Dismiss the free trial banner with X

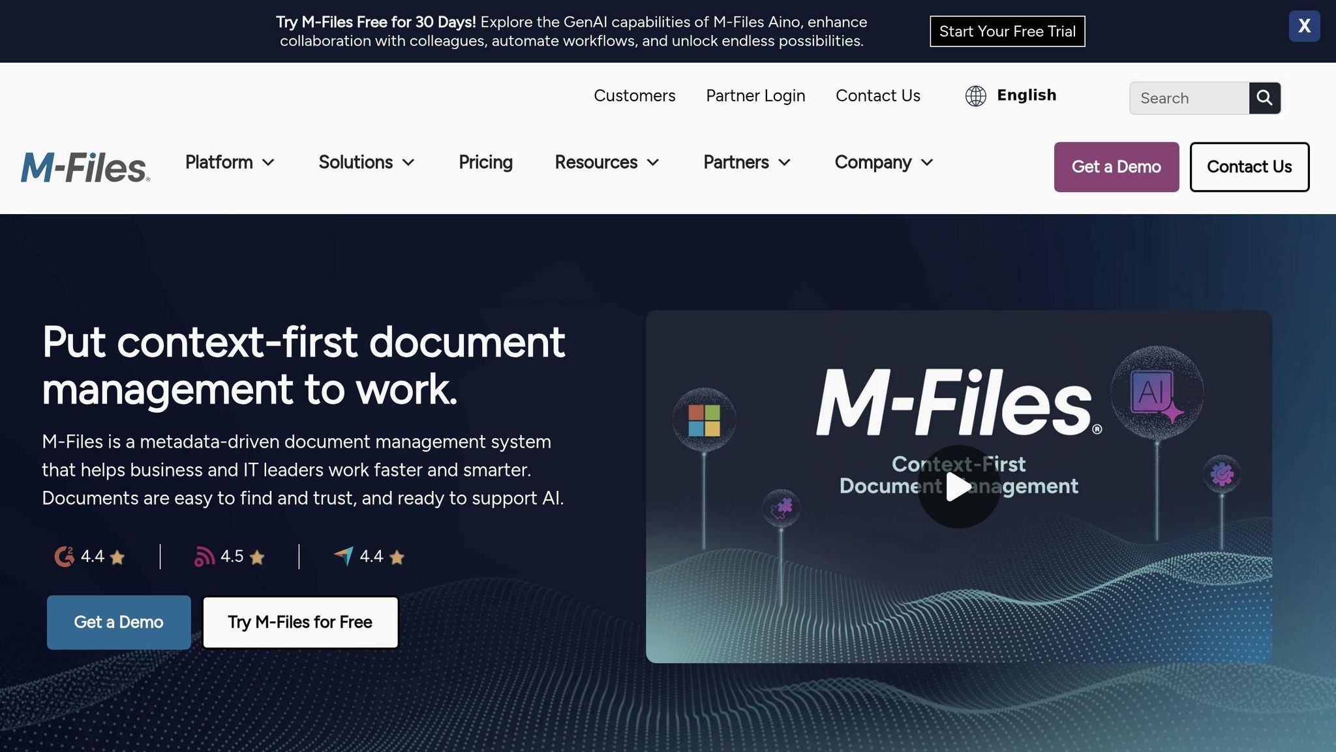click(x=1304, y=26)
